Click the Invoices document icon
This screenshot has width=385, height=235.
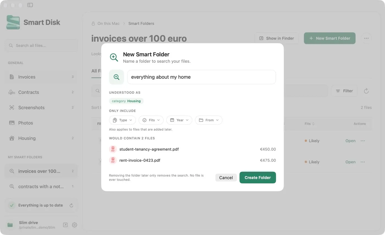click(12, 77)
